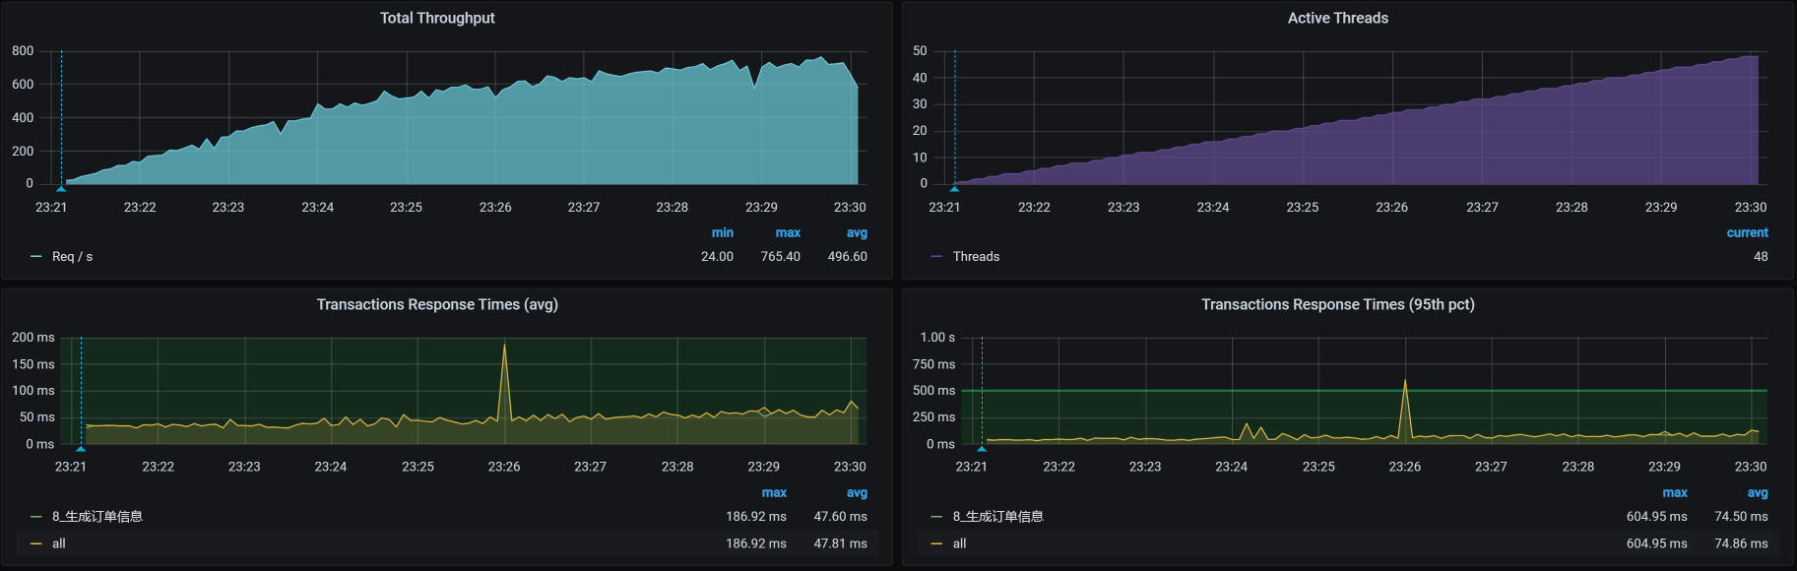This screenshot has width=1797, height=571.
Task: Click annotation marker triangle in Active Threads chart
Action: click(x=954, y=187)
